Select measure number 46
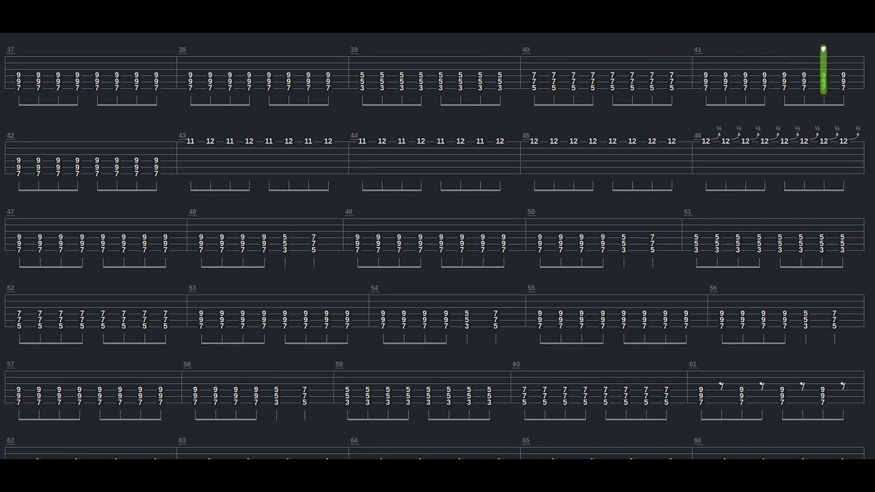The width and height of the screenshot is (875, 492). pyautogui.click(x=697, y=136)
